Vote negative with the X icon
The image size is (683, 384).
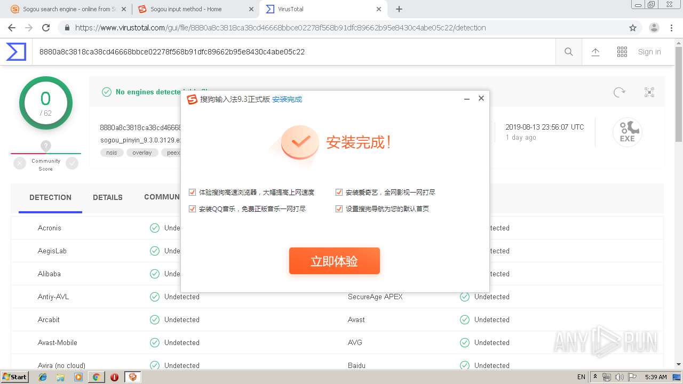pos(20,164)
